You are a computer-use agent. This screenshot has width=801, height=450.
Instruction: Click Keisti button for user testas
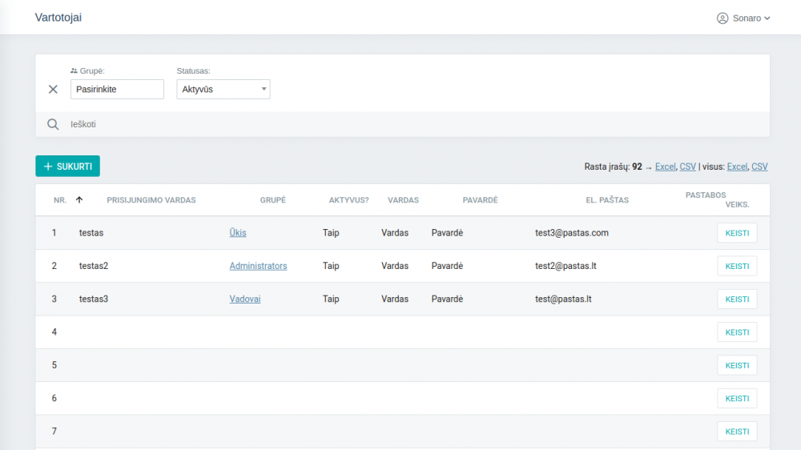click(737, 233)
